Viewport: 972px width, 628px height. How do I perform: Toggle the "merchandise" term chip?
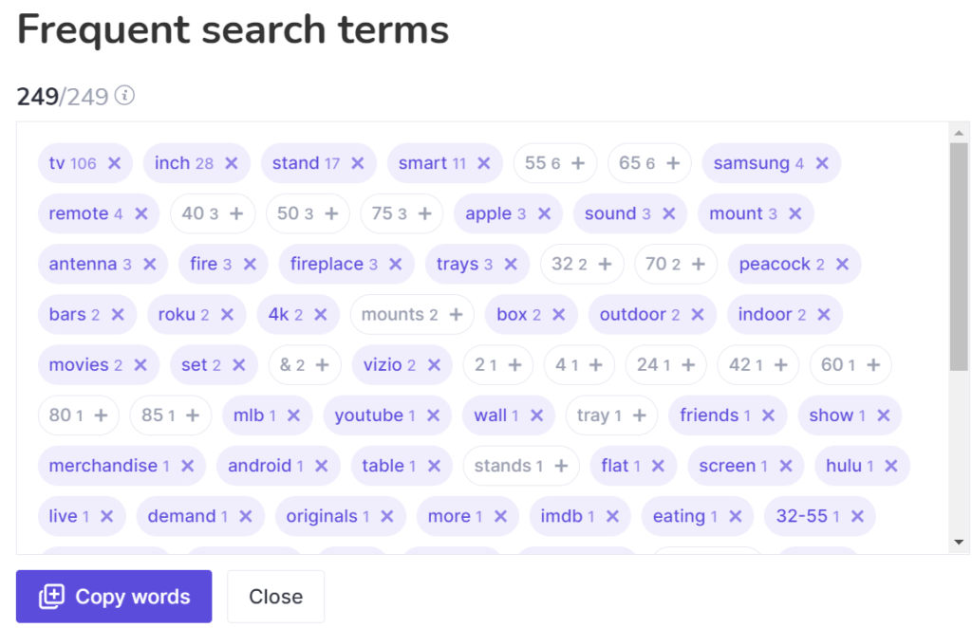click(121, 466)
